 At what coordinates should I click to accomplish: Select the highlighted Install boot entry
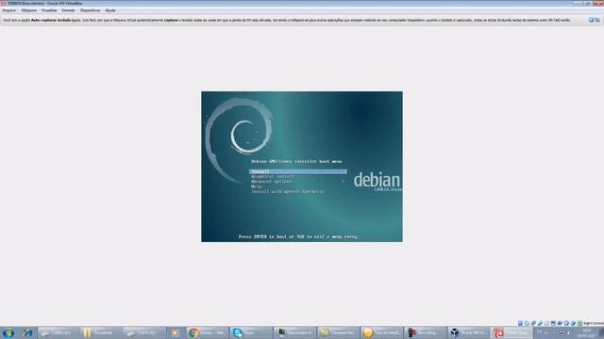coord(298,171)
